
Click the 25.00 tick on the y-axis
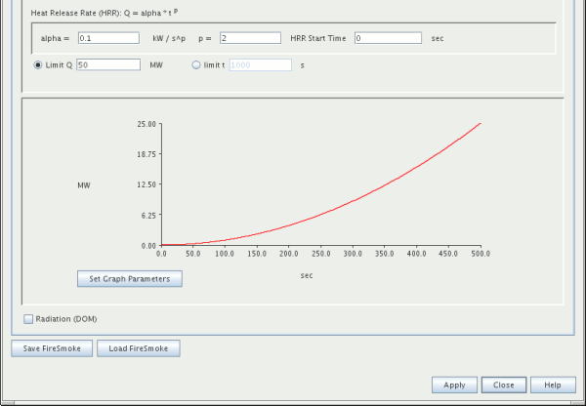click(x=146, y=124)
